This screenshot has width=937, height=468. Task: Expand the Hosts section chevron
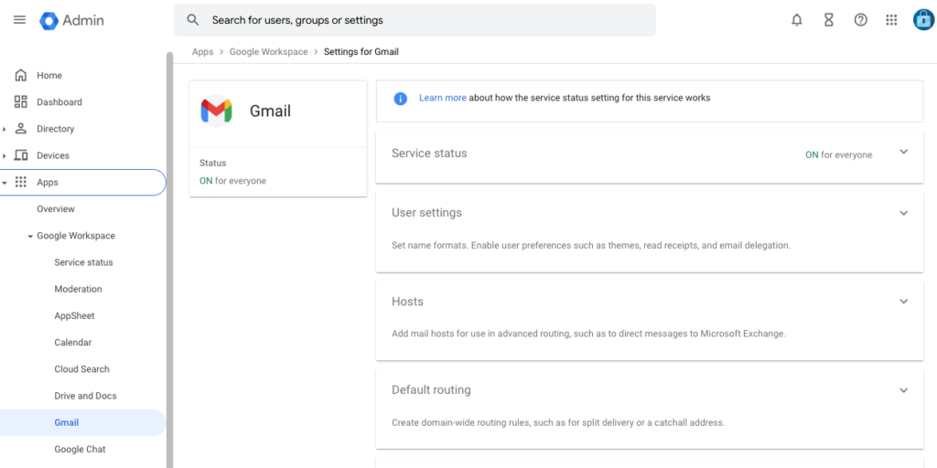coord(903,302)
